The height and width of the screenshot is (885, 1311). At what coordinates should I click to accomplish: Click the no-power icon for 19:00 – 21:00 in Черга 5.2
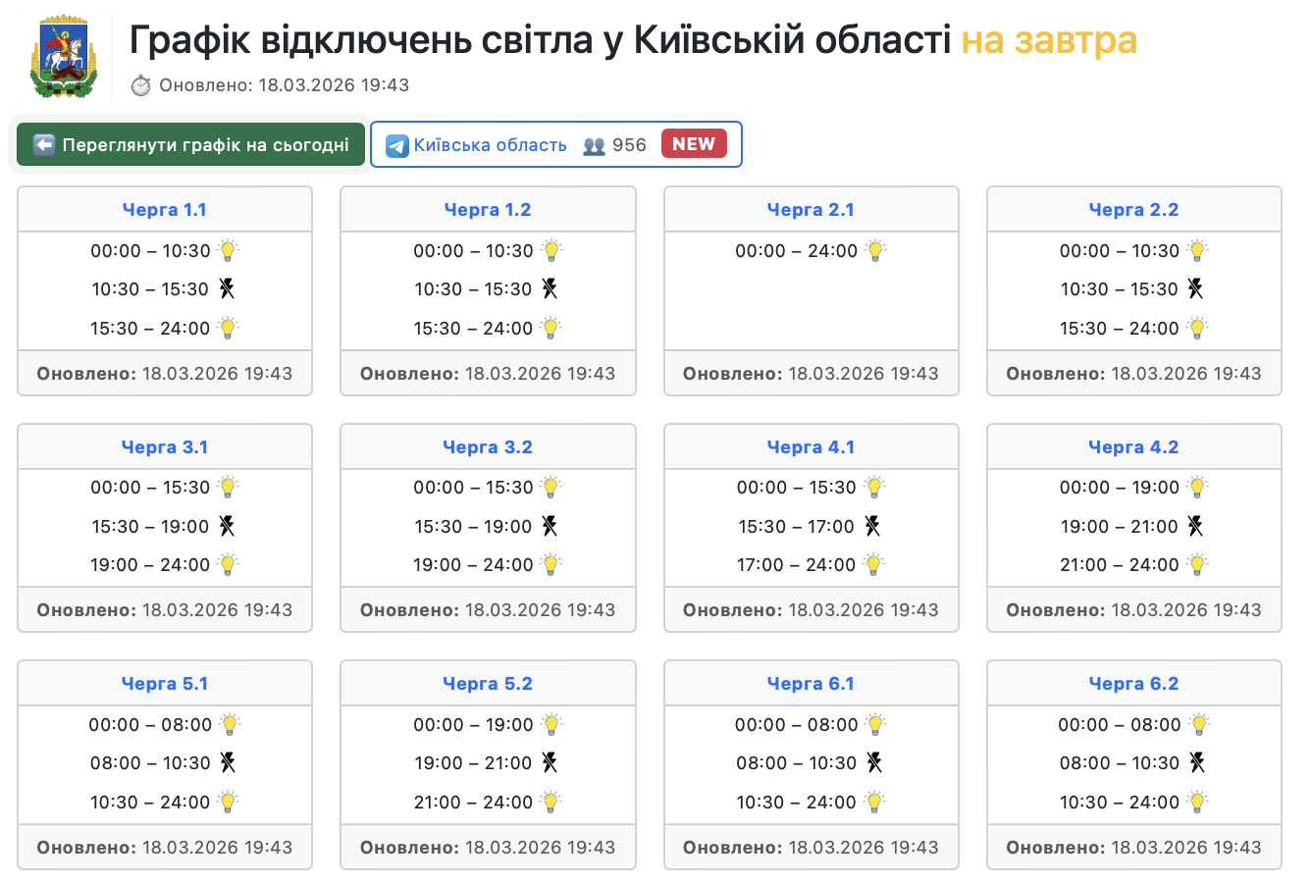pyautogui.click(x=550, y=763)
